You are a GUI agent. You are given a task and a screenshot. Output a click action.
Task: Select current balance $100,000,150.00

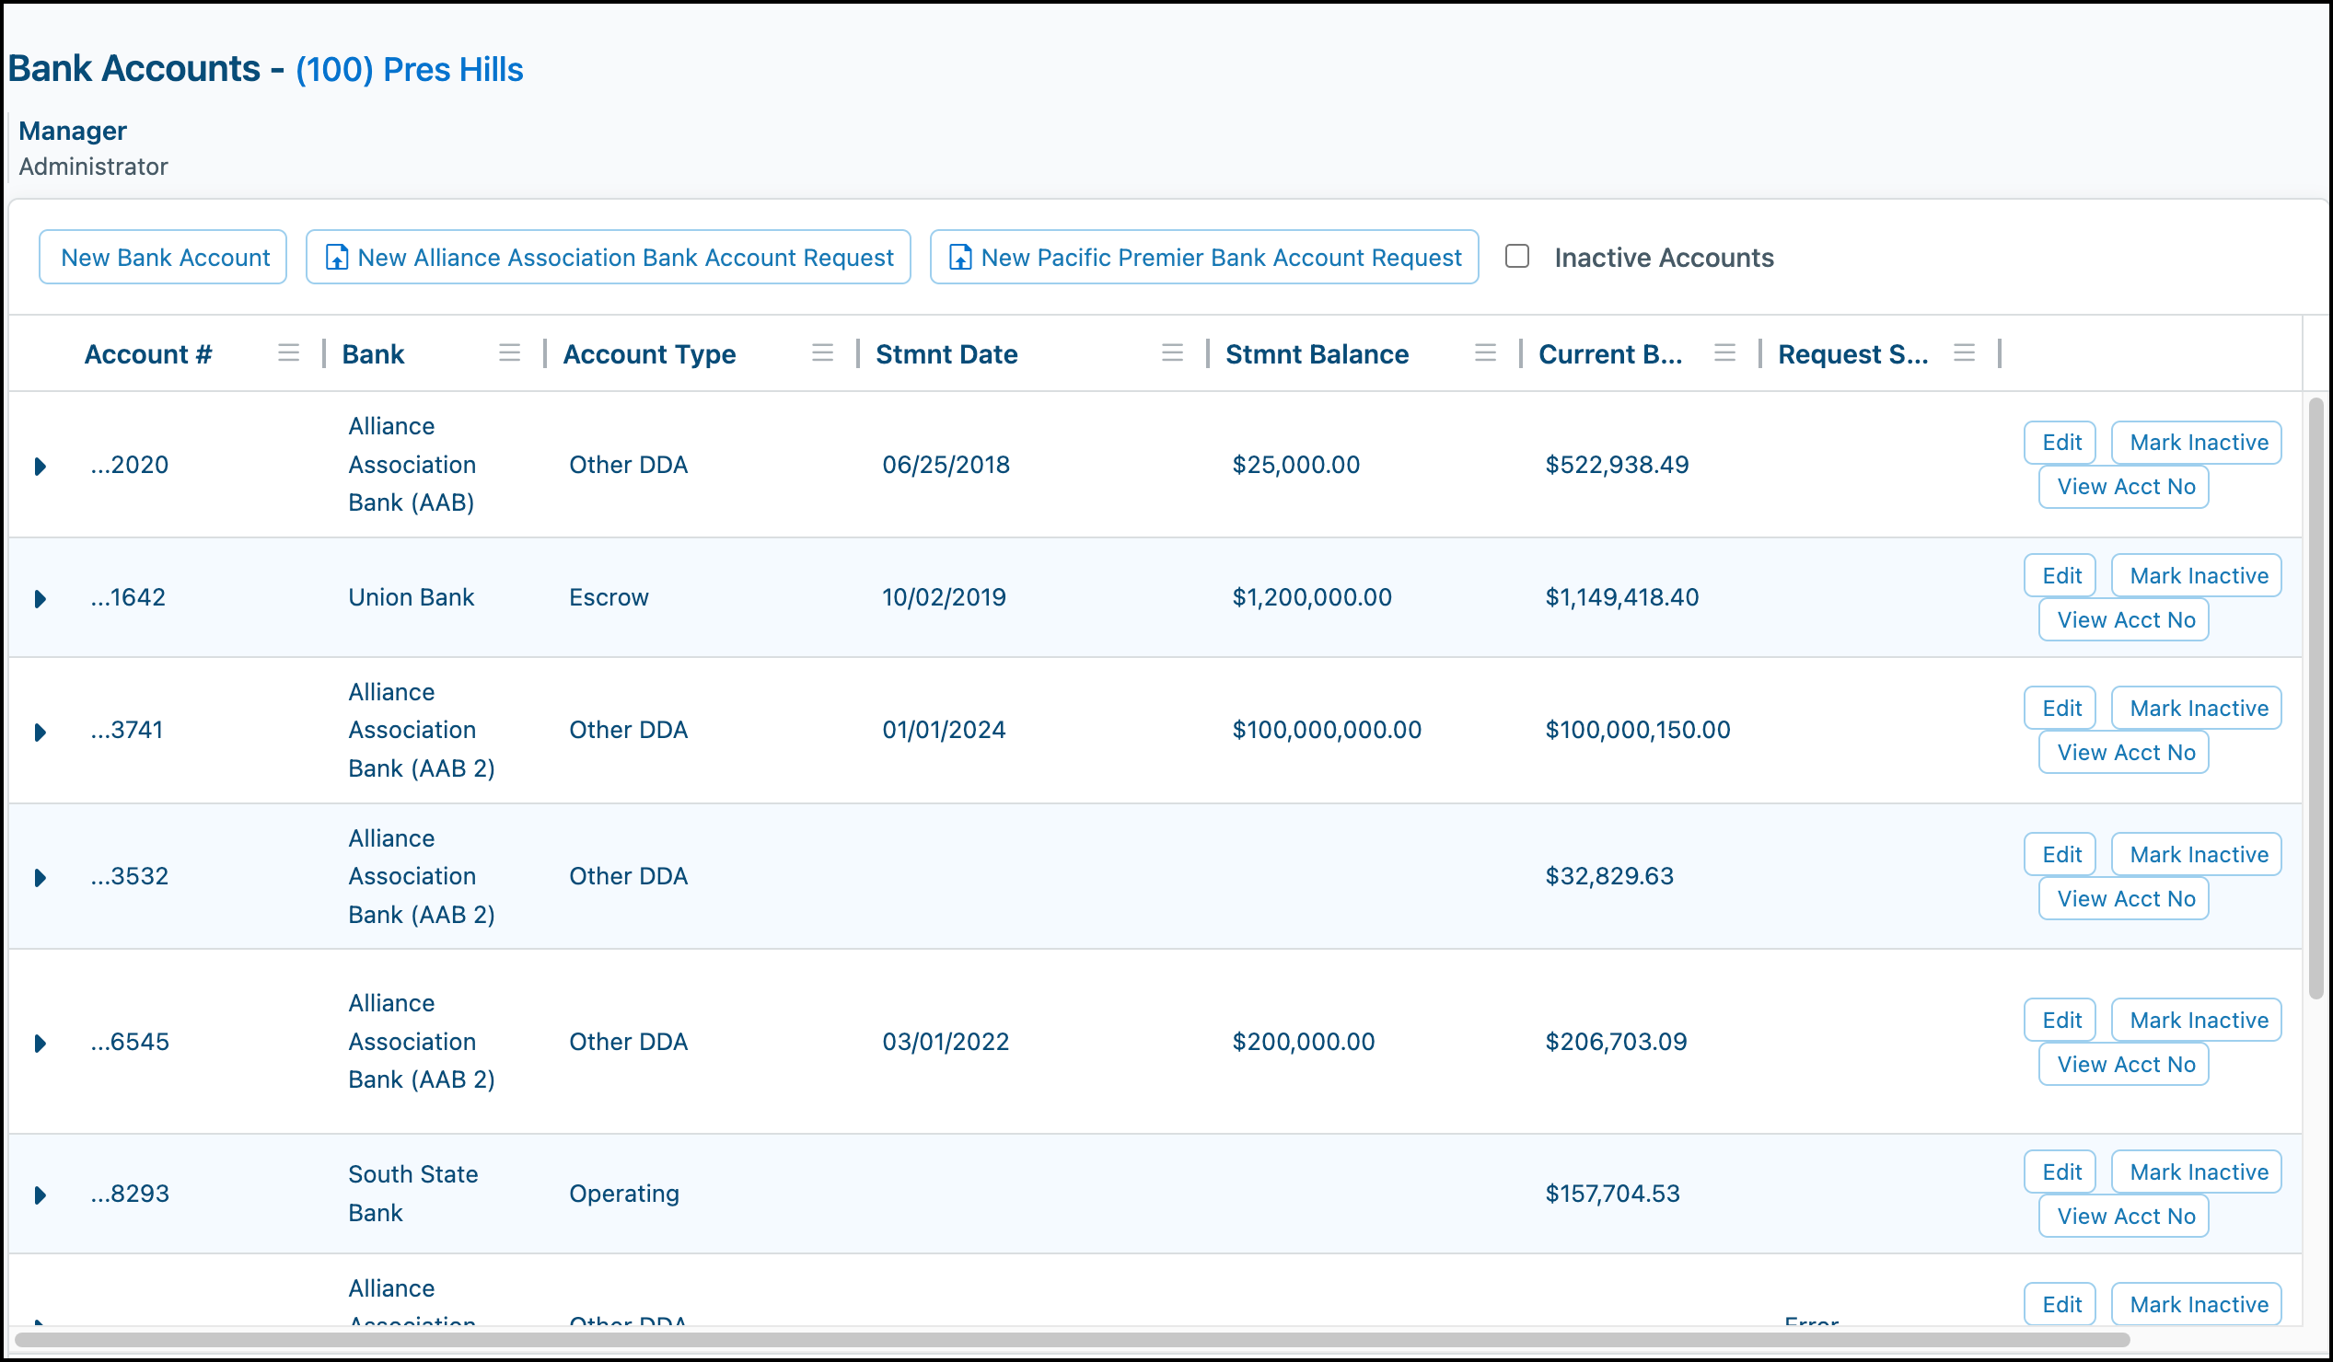(1637, 730)
